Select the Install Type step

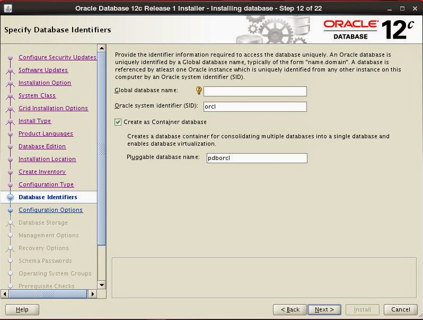(x=35, y=121)
